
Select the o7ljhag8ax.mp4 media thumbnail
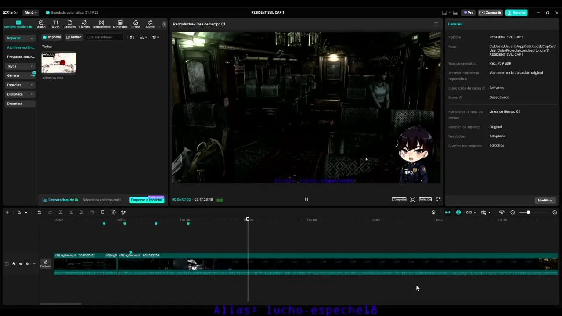click(x=59, y=63)
